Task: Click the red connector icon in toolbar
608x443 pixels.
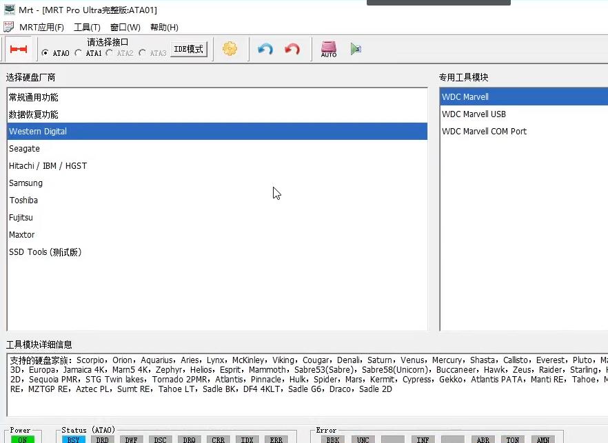Action: (19, 49)
